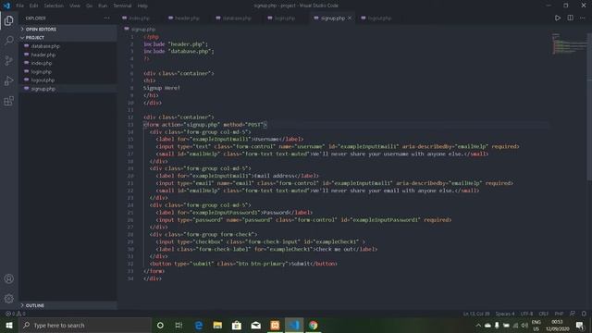Open XAMPP from taskbar
This screenshot has height=333, width=592.
click(275, 325)
